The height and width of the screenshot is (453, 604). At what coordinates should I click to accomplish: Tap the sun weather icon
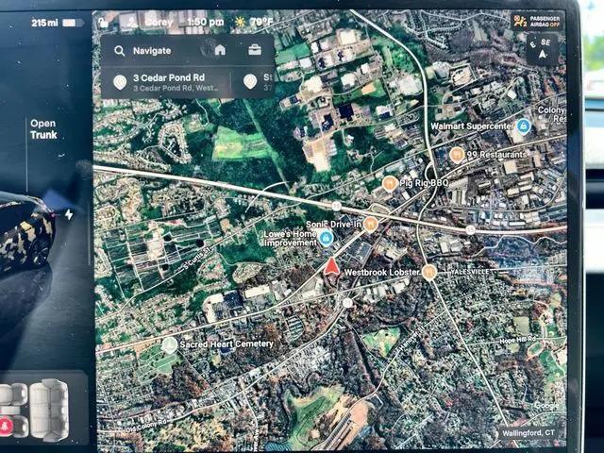240,22
